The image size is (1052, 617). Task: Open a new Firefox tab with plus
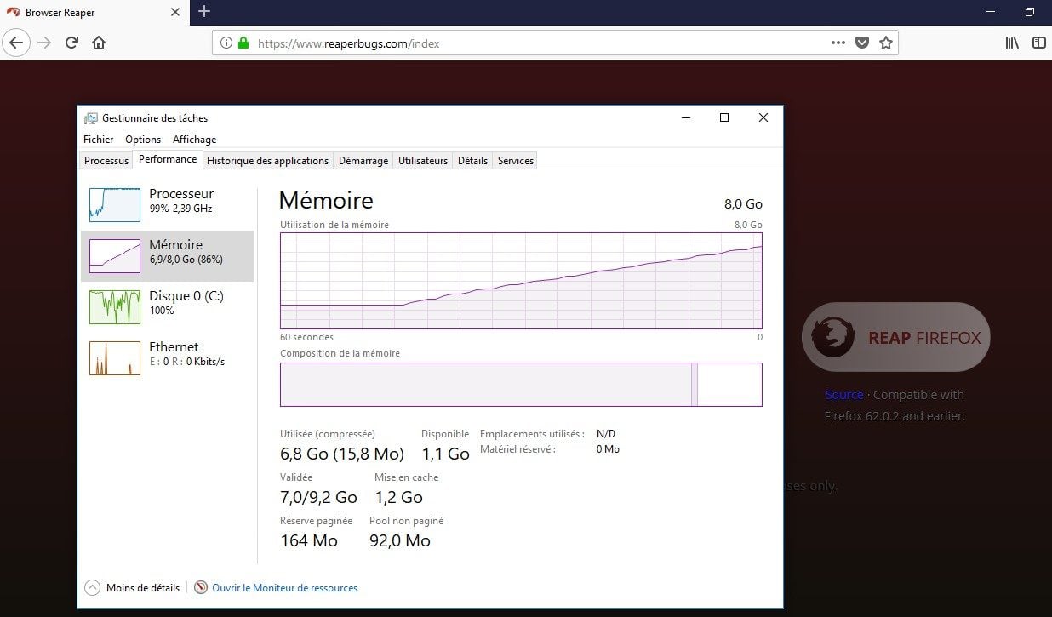click(204, 12)
